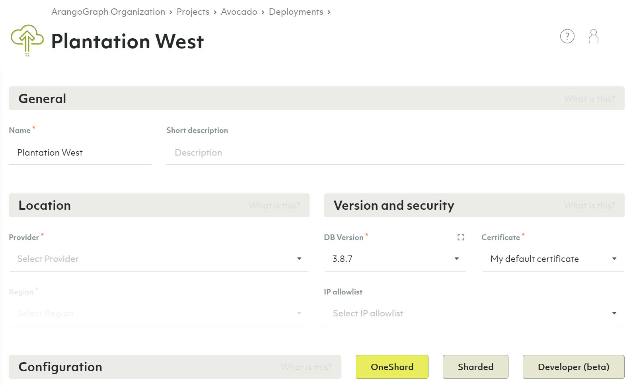Screen dimensions: 633x386
Task: Select the Sharded configuration model
Action: (475, 367)
